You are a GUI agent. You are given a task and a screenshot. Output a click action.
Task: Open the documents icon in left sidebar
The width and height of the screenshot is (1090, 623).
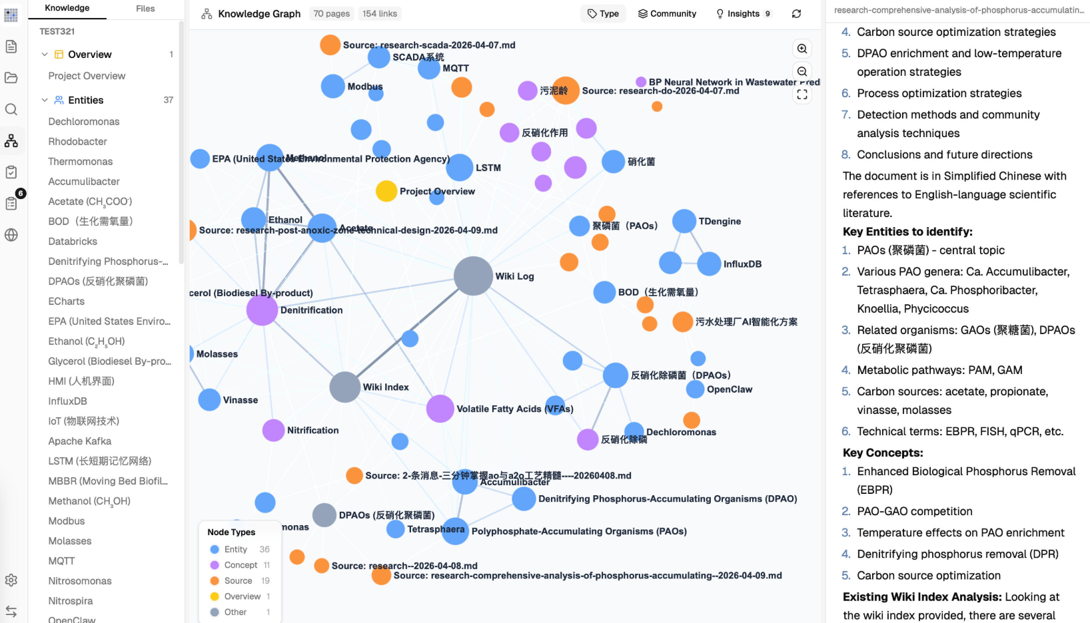pos(11,47)
